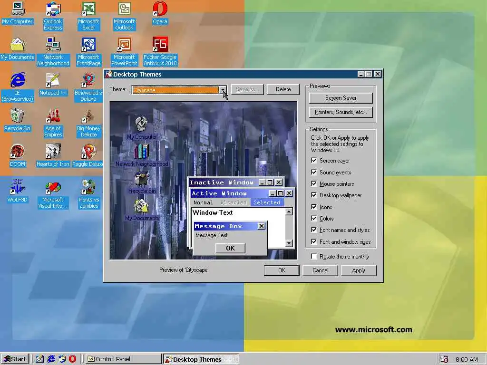Select the Microsoft FrontPage desktop shortcut

88,51
